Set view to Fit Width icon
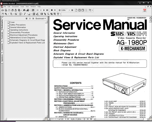 click(x=83, y=10)
